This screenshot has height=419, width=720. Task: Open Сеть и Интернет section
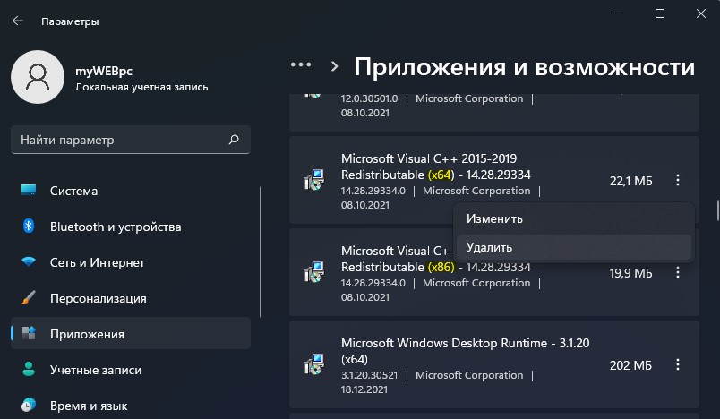pyautogui.click(x=131, y=262)
